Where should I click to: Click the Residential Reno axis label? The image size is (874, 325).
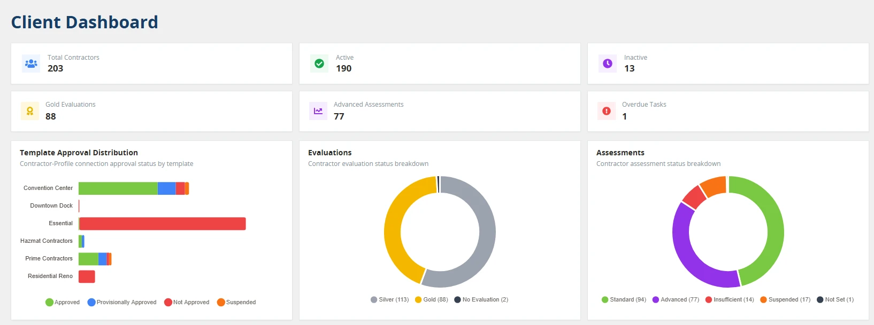(x=50, y=276)
